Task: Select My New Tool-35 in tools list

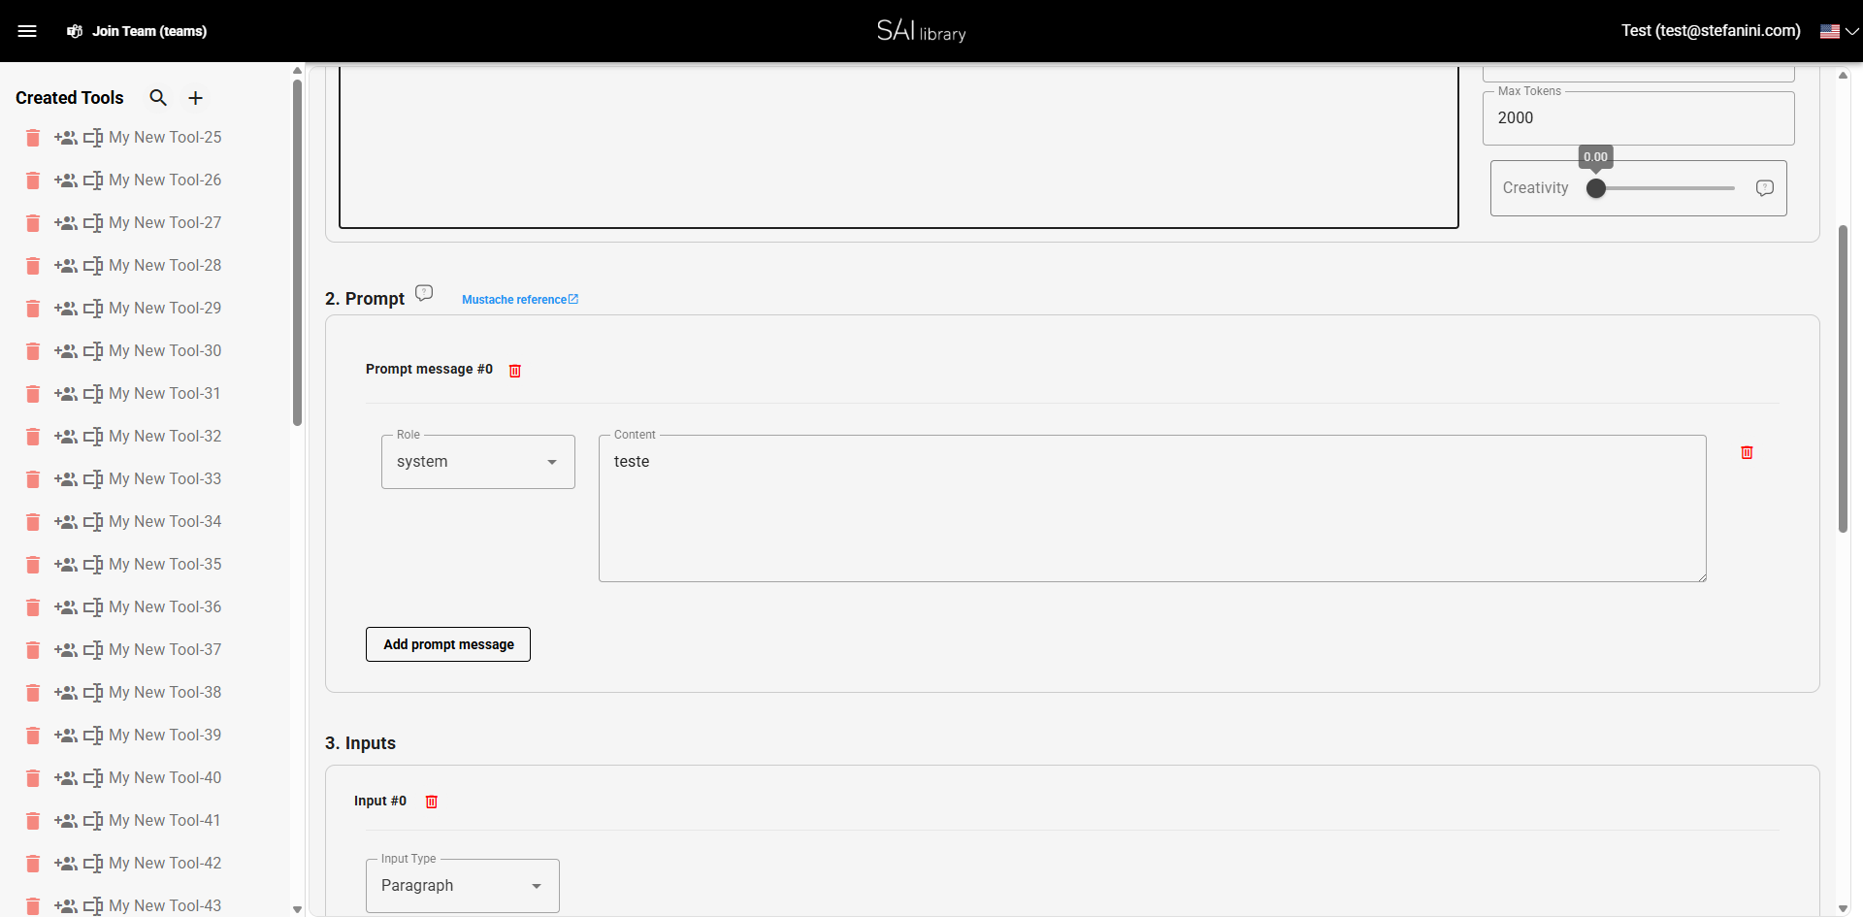Action: pyautogui.click(x=165, y=565)
